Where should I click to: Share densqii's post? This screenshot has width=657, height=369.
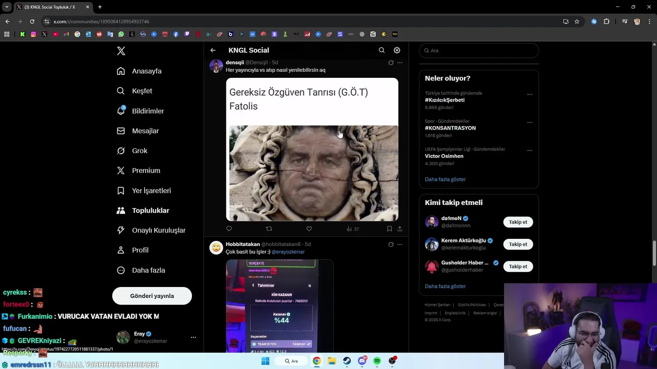[x=400, y=229]
